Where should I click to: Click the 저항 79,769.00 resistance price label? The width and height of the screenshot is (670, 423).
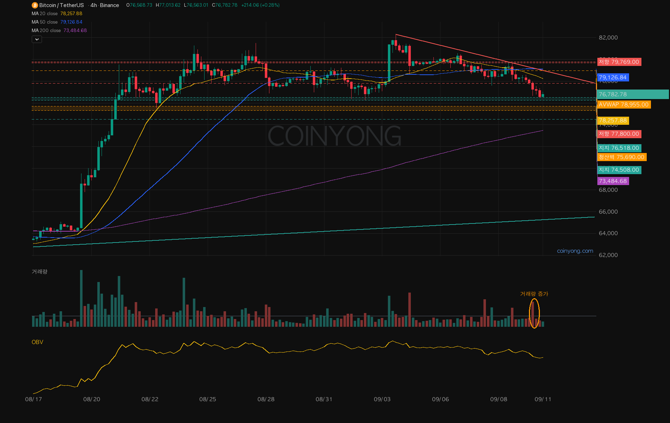click(x=619, y=62)
